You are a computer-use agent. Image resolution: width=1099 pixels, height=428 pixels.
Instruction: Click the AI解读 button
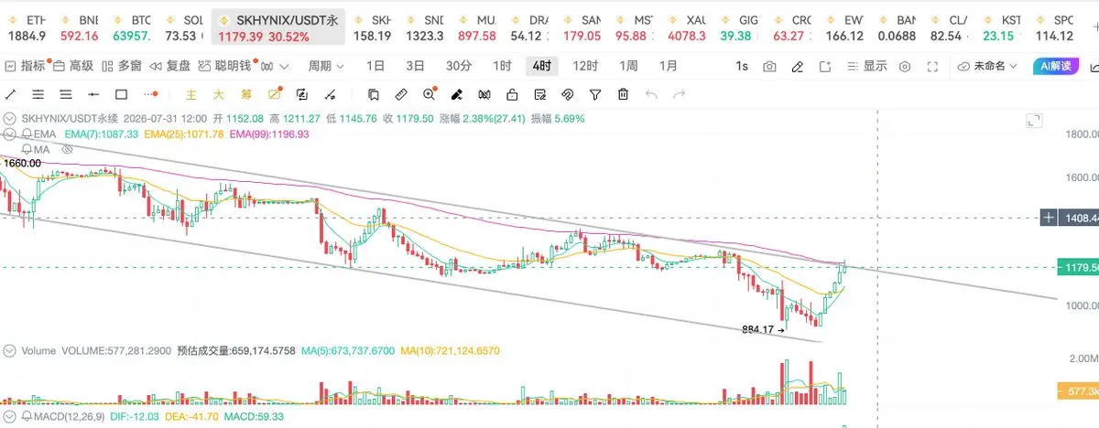(x=1056, y=66)
